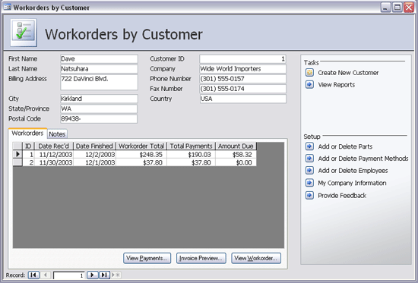Click the Customer ID field

pyautogui.click(x=243, y=59)
